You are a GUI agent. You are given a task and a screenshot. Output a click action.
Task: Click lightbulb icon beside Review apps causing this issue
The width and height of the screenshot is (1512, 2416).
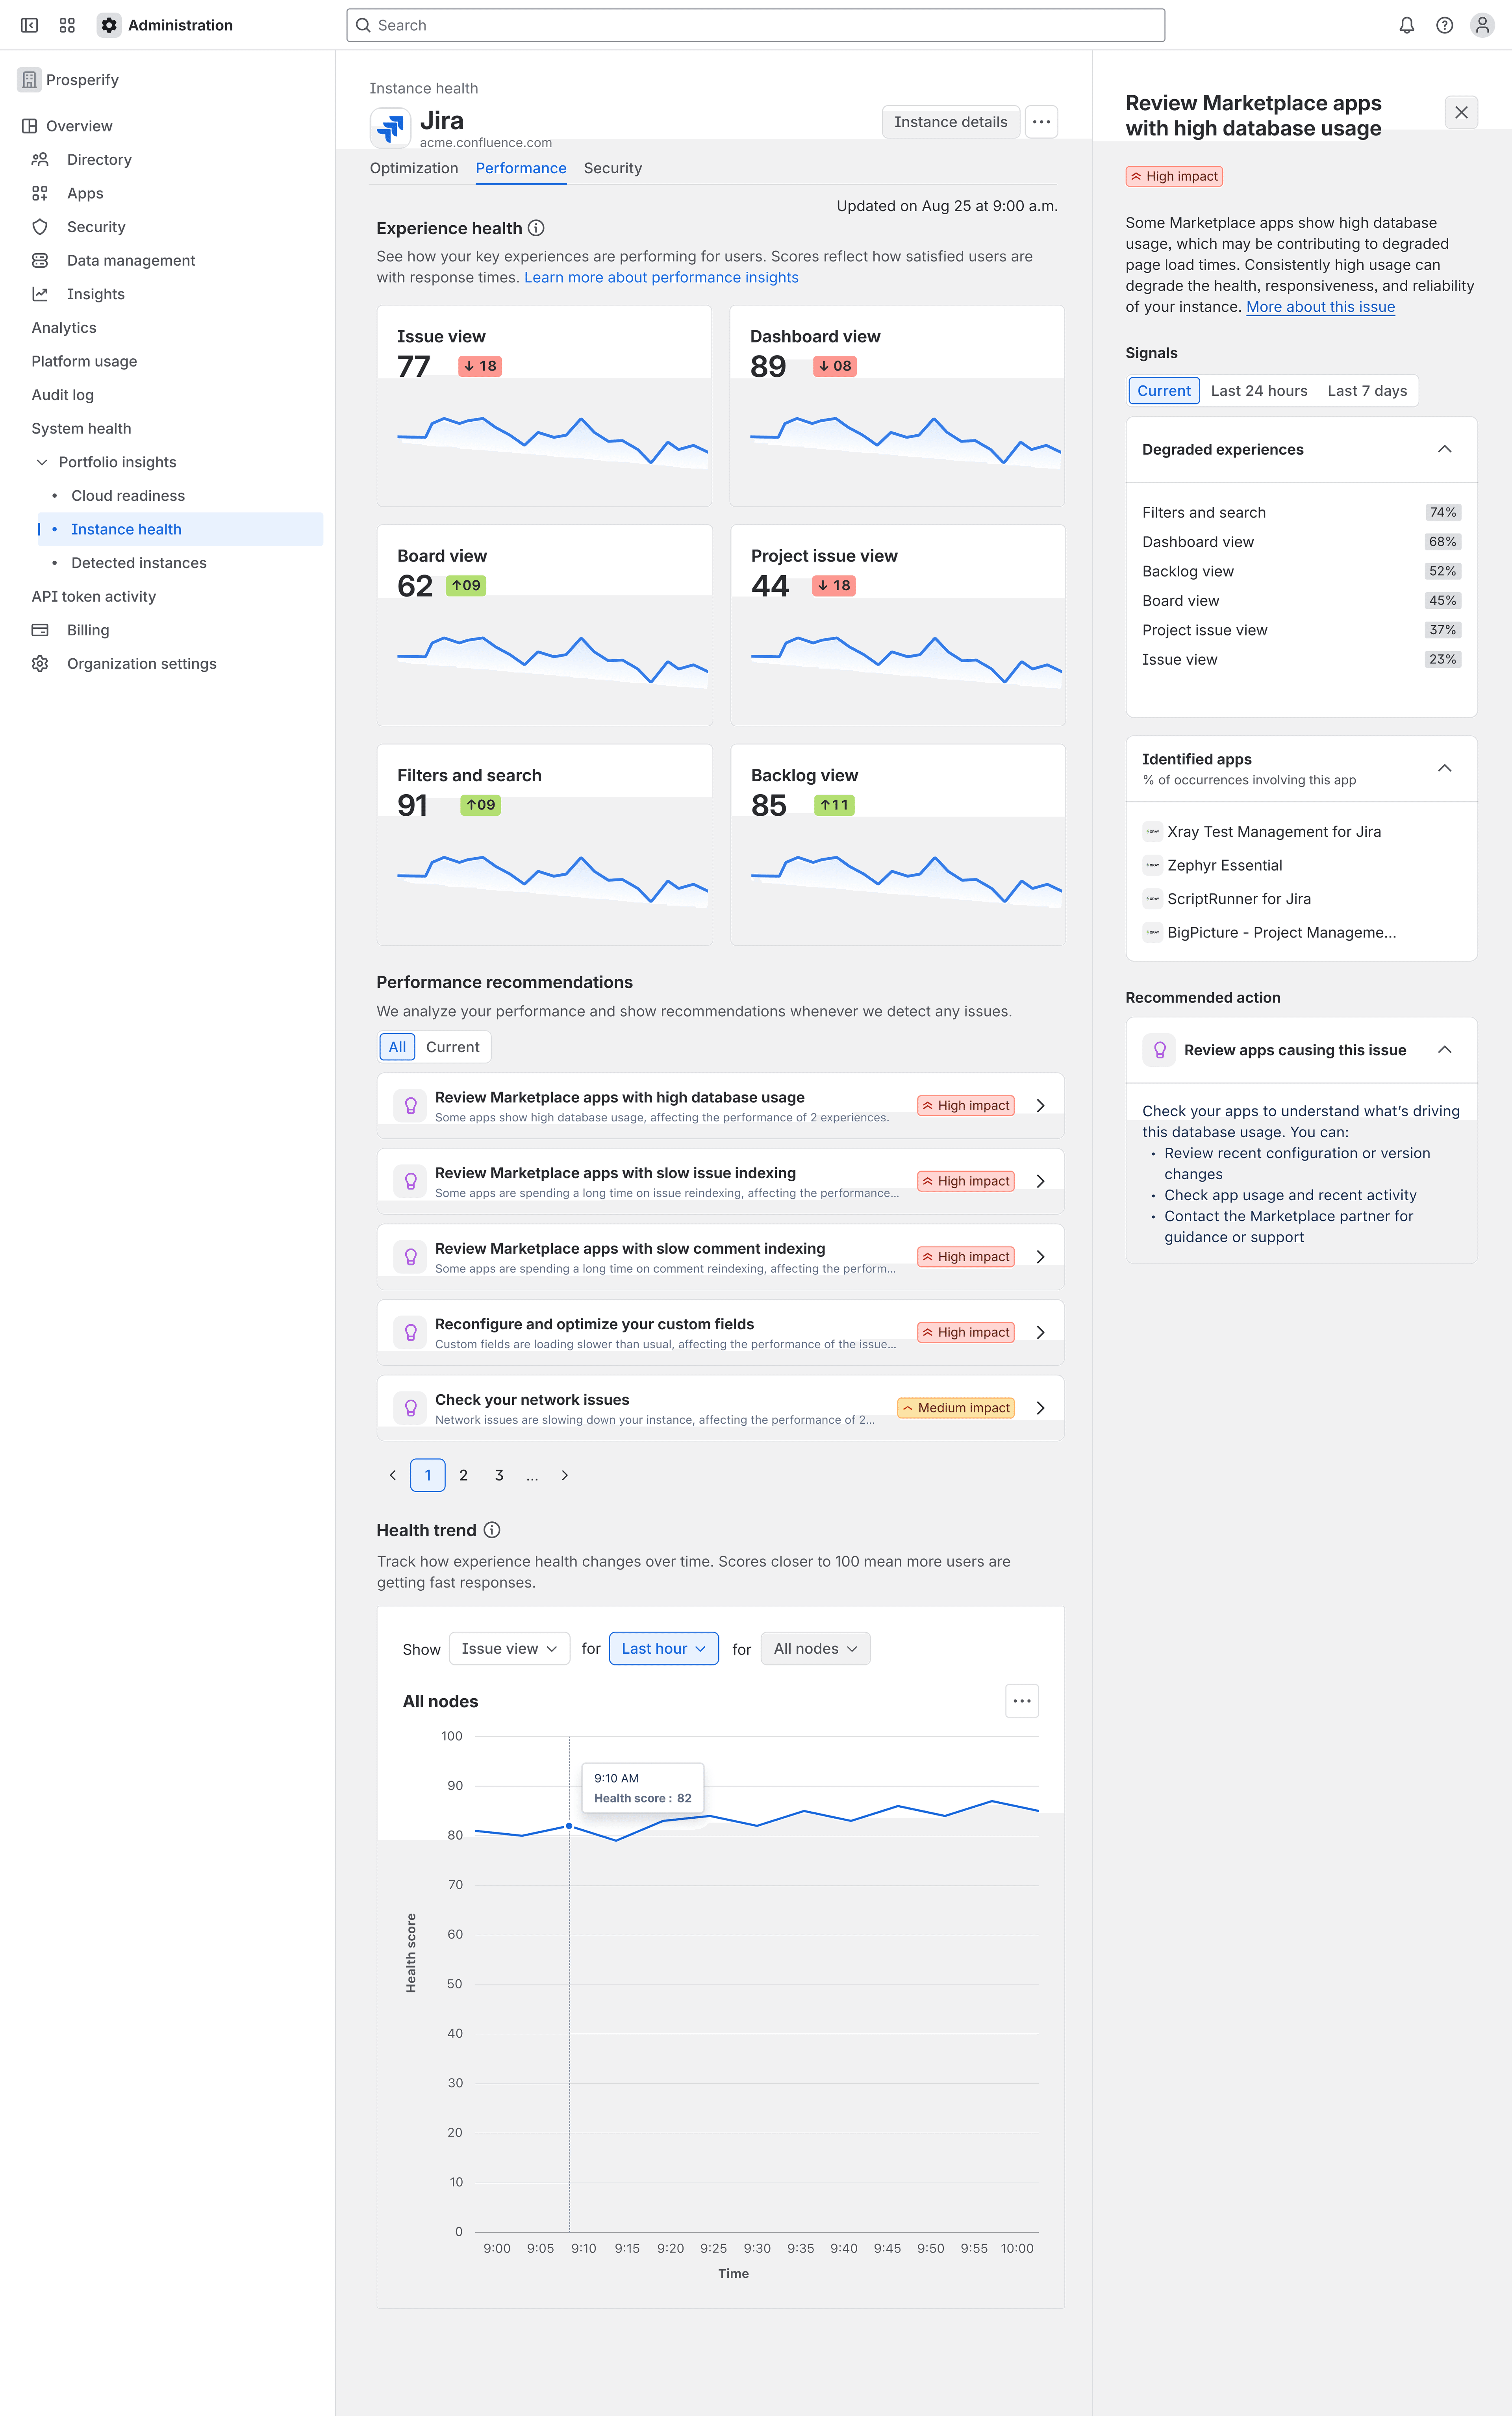(1159, 1050)
